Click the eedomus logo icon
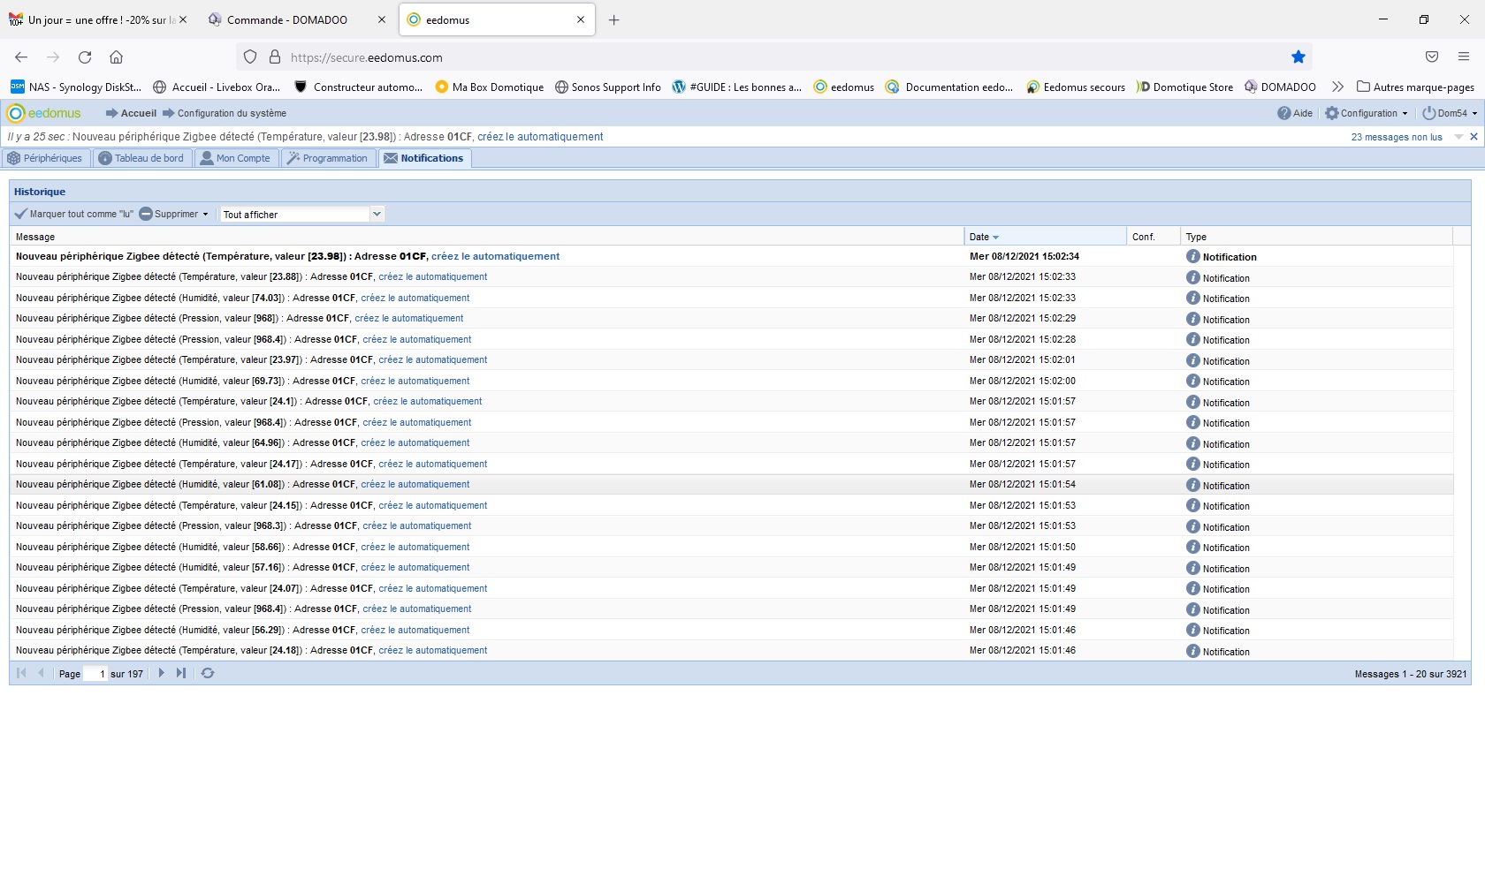 [15, 113]
